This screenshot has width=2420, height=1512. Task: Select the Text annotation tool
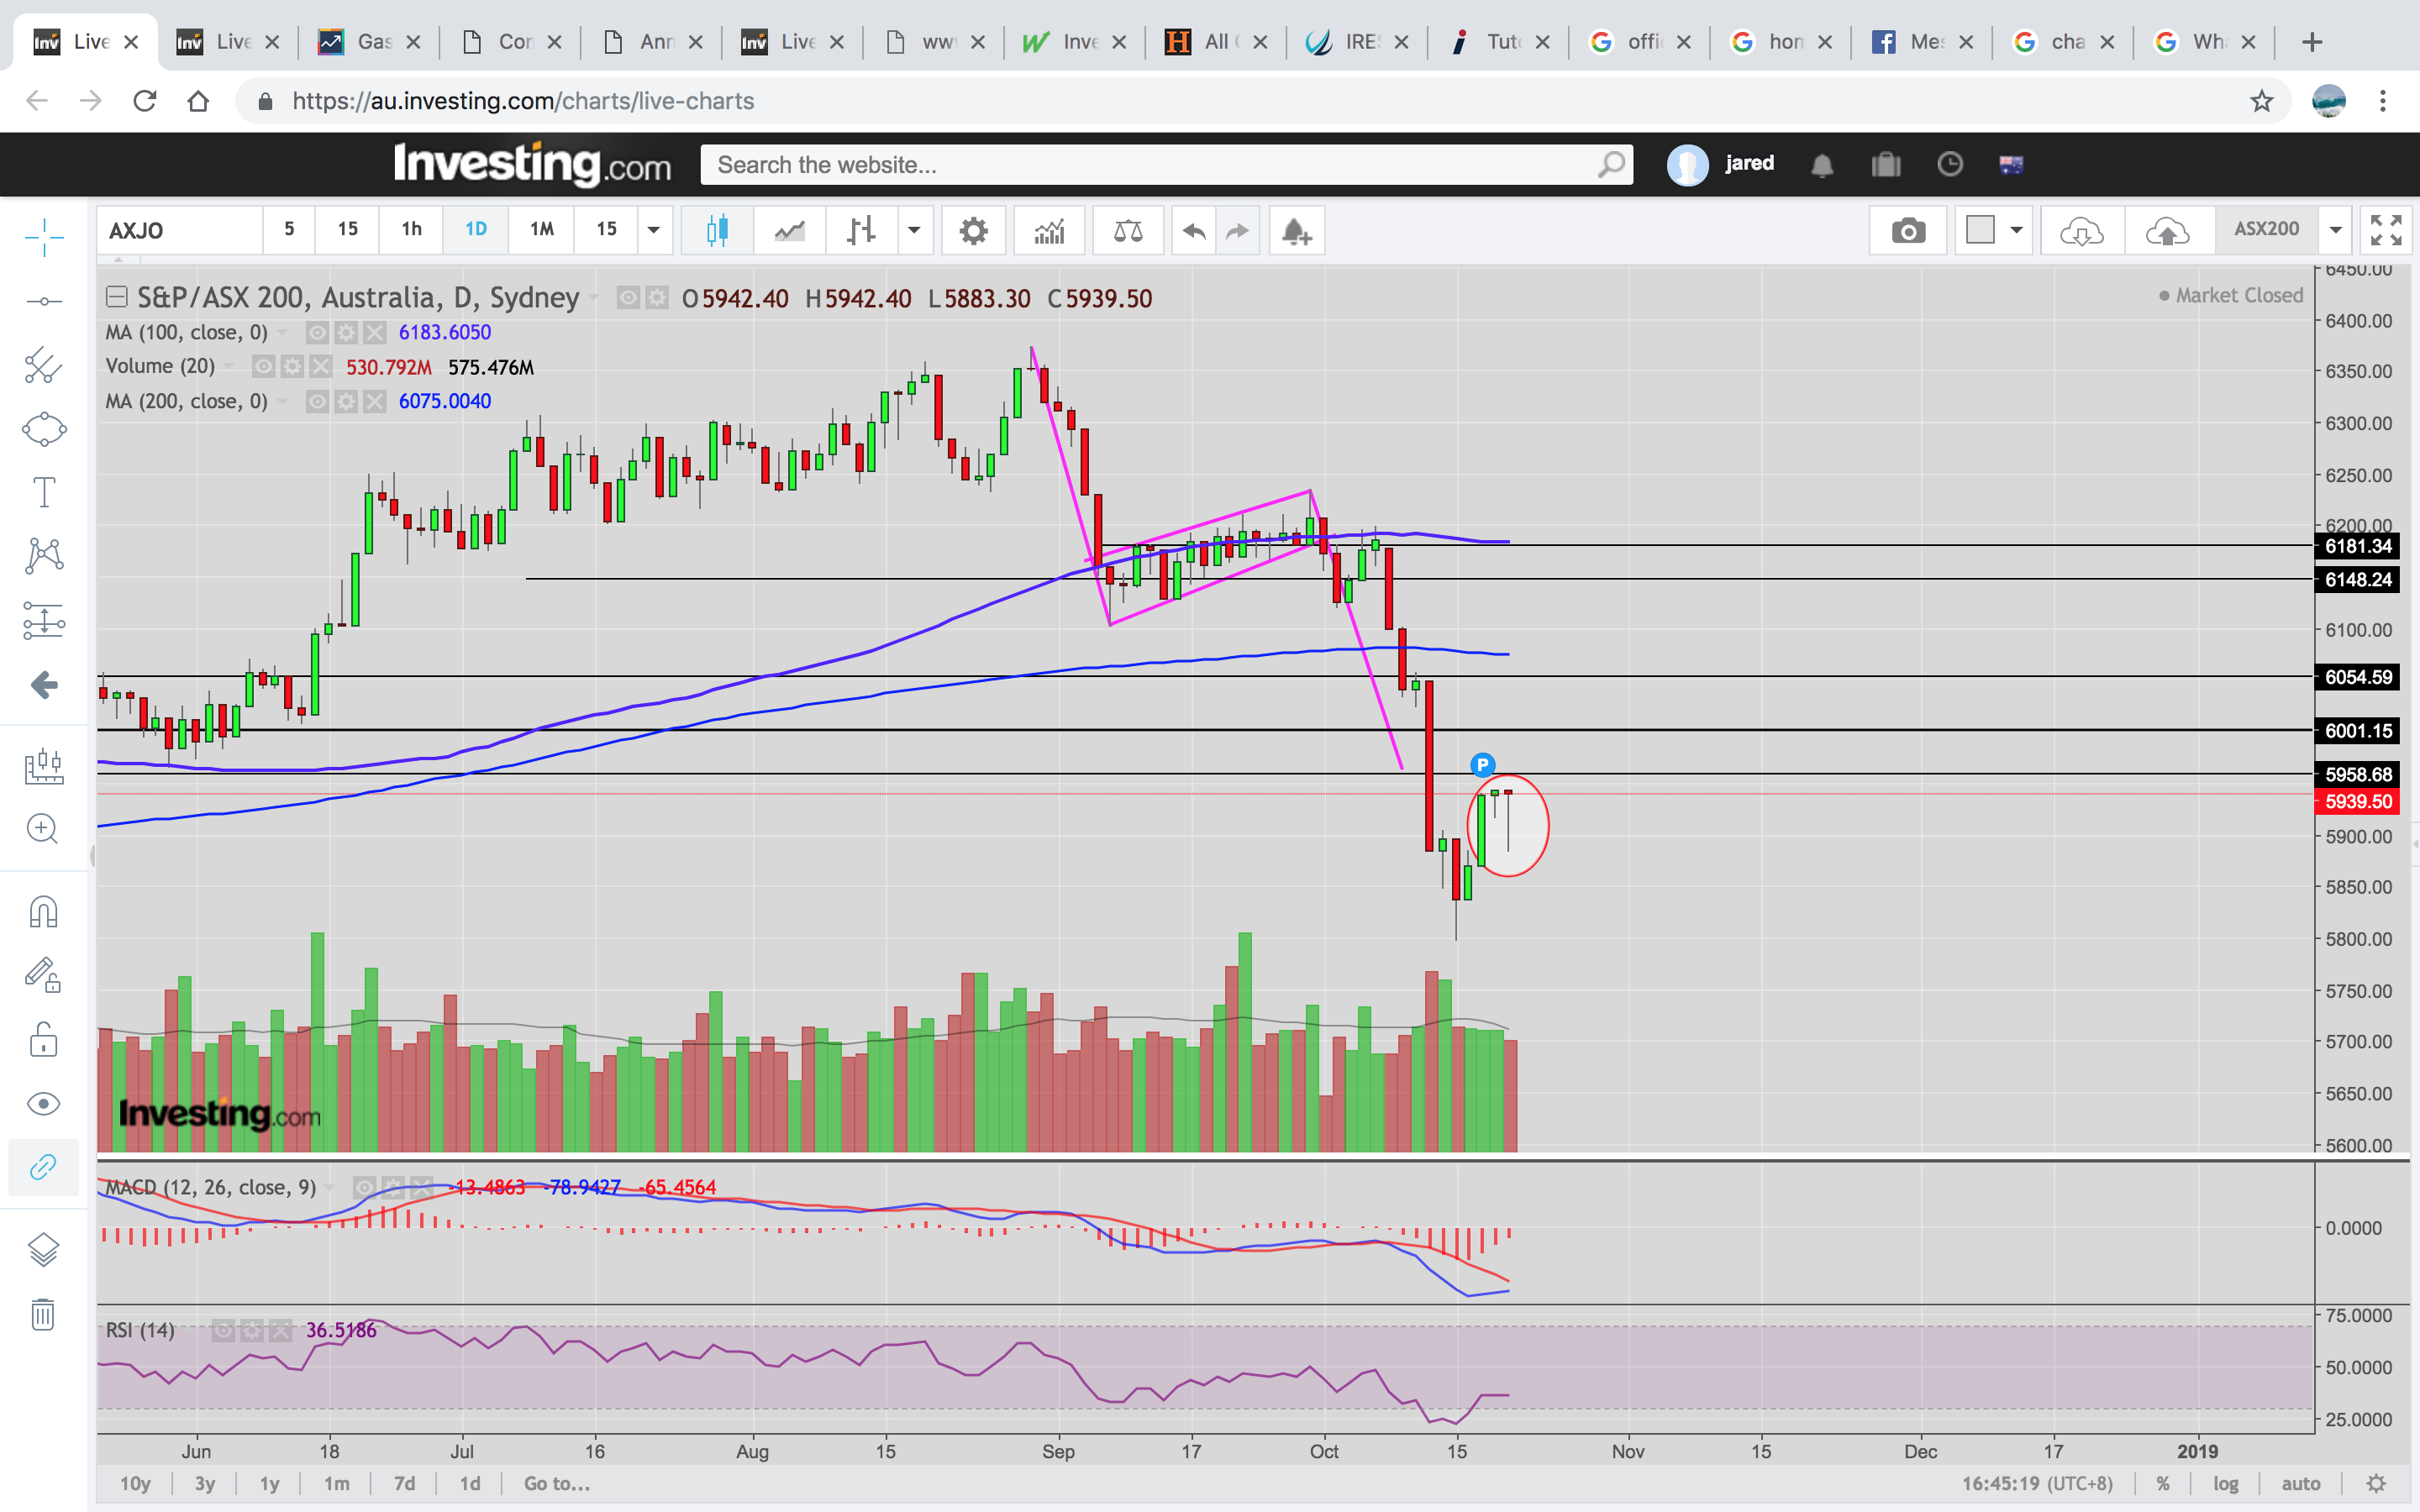43,492
